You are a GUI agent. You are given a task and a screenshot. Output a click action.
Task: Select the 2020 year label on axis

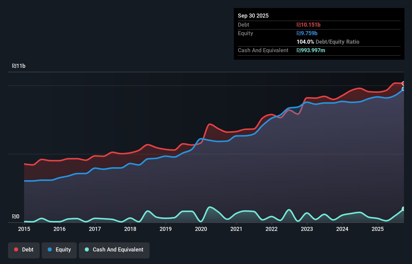point(201,229)
